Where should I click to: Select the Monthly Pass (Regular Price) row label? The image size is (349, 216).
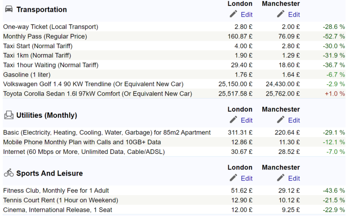(45, 36)
